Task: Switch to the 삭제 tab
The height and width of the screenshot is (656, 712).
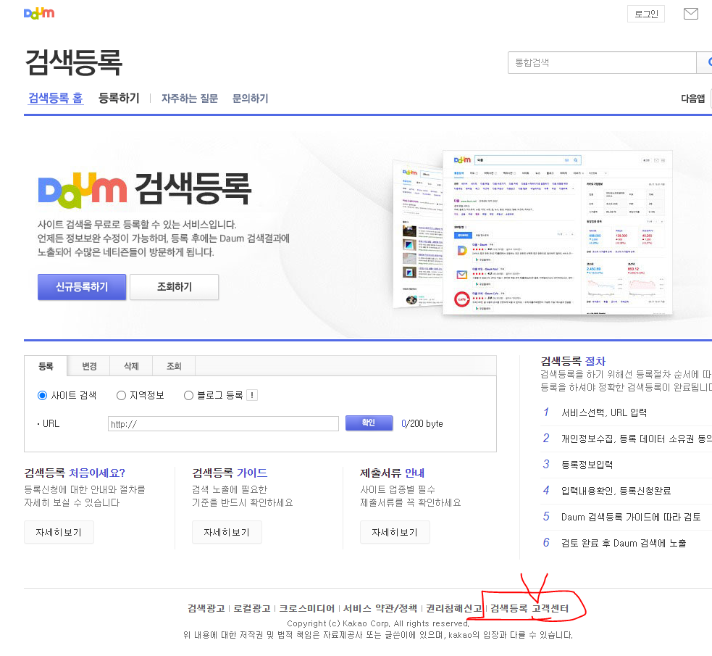Action: (x=131, y=366)
